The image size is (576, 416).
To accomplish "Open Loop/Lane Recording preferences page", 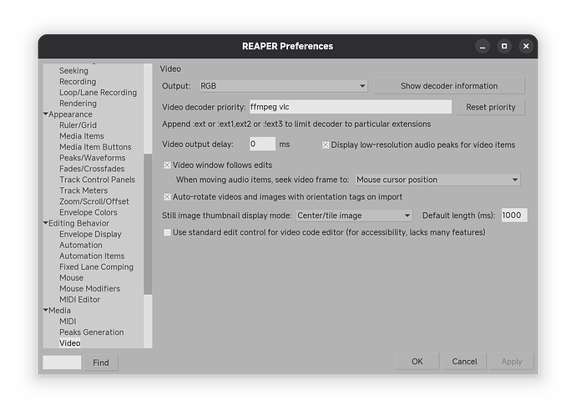I will 98,93.
